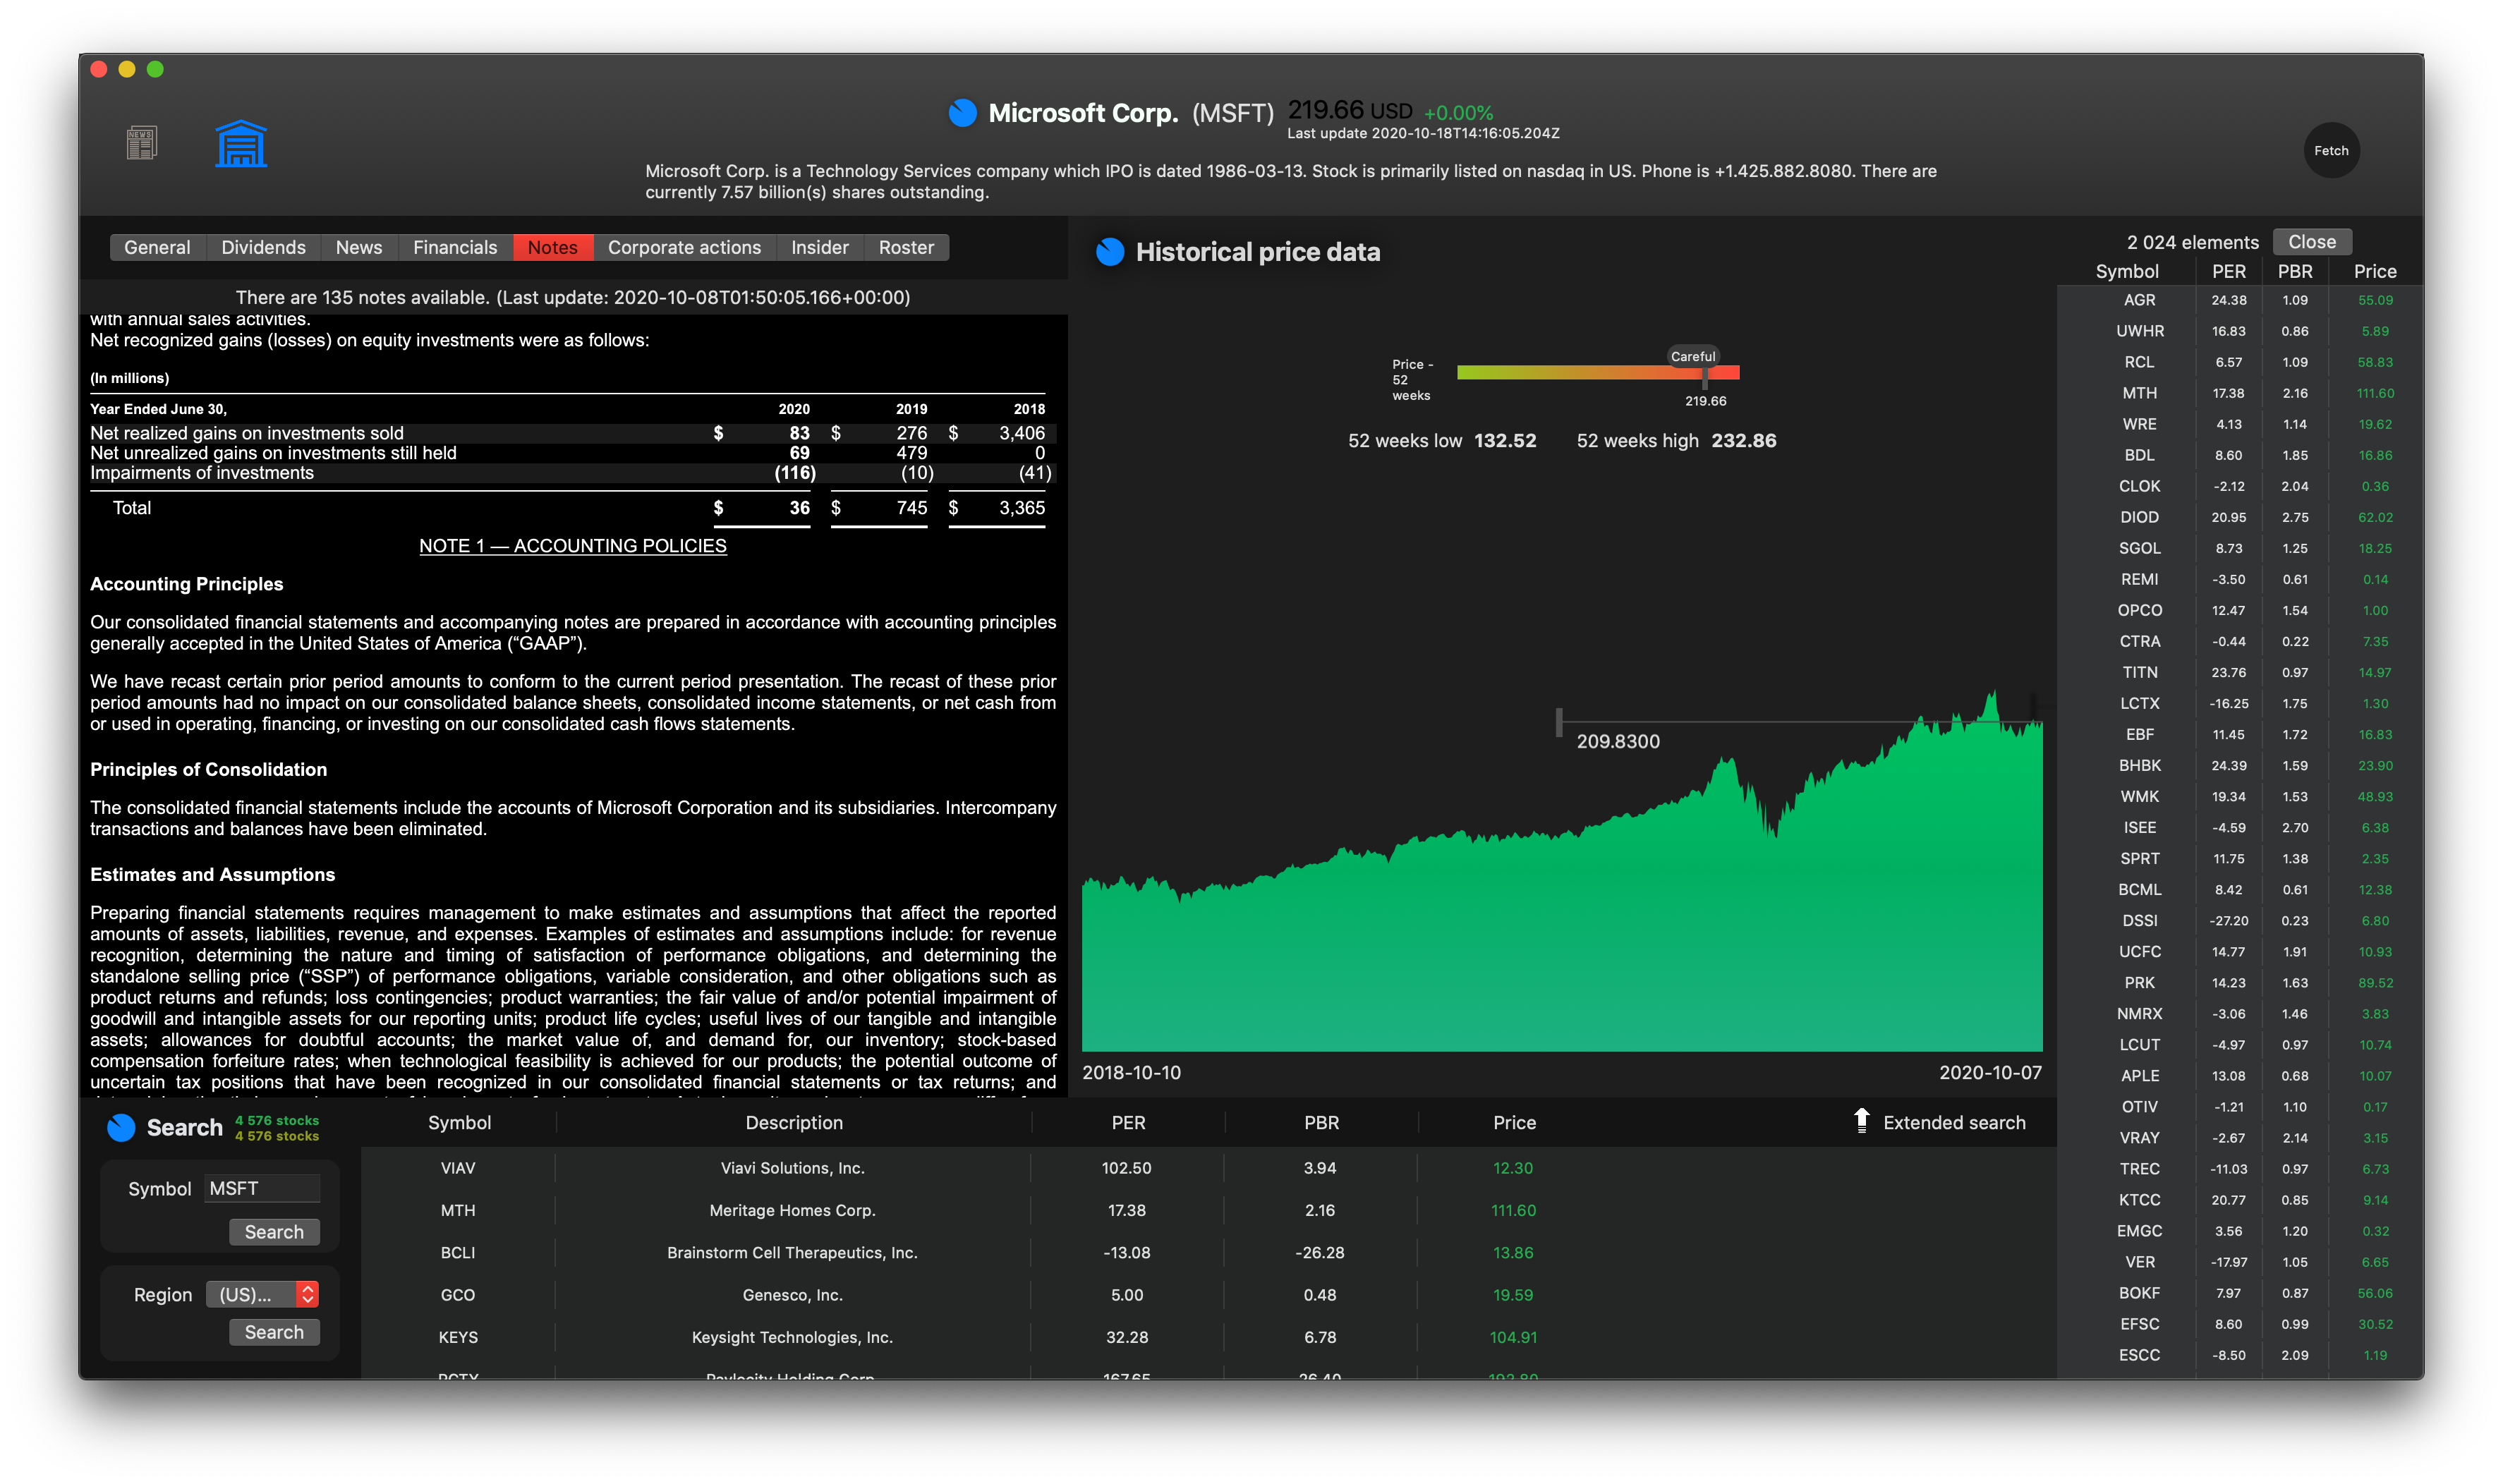2503x1484 pixels.
Task: Select WRE in the symbol list
Action: (x=2240, y=424)
